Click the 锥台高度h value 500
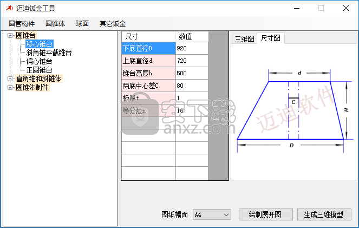359x228 pixels. (192, 73)
